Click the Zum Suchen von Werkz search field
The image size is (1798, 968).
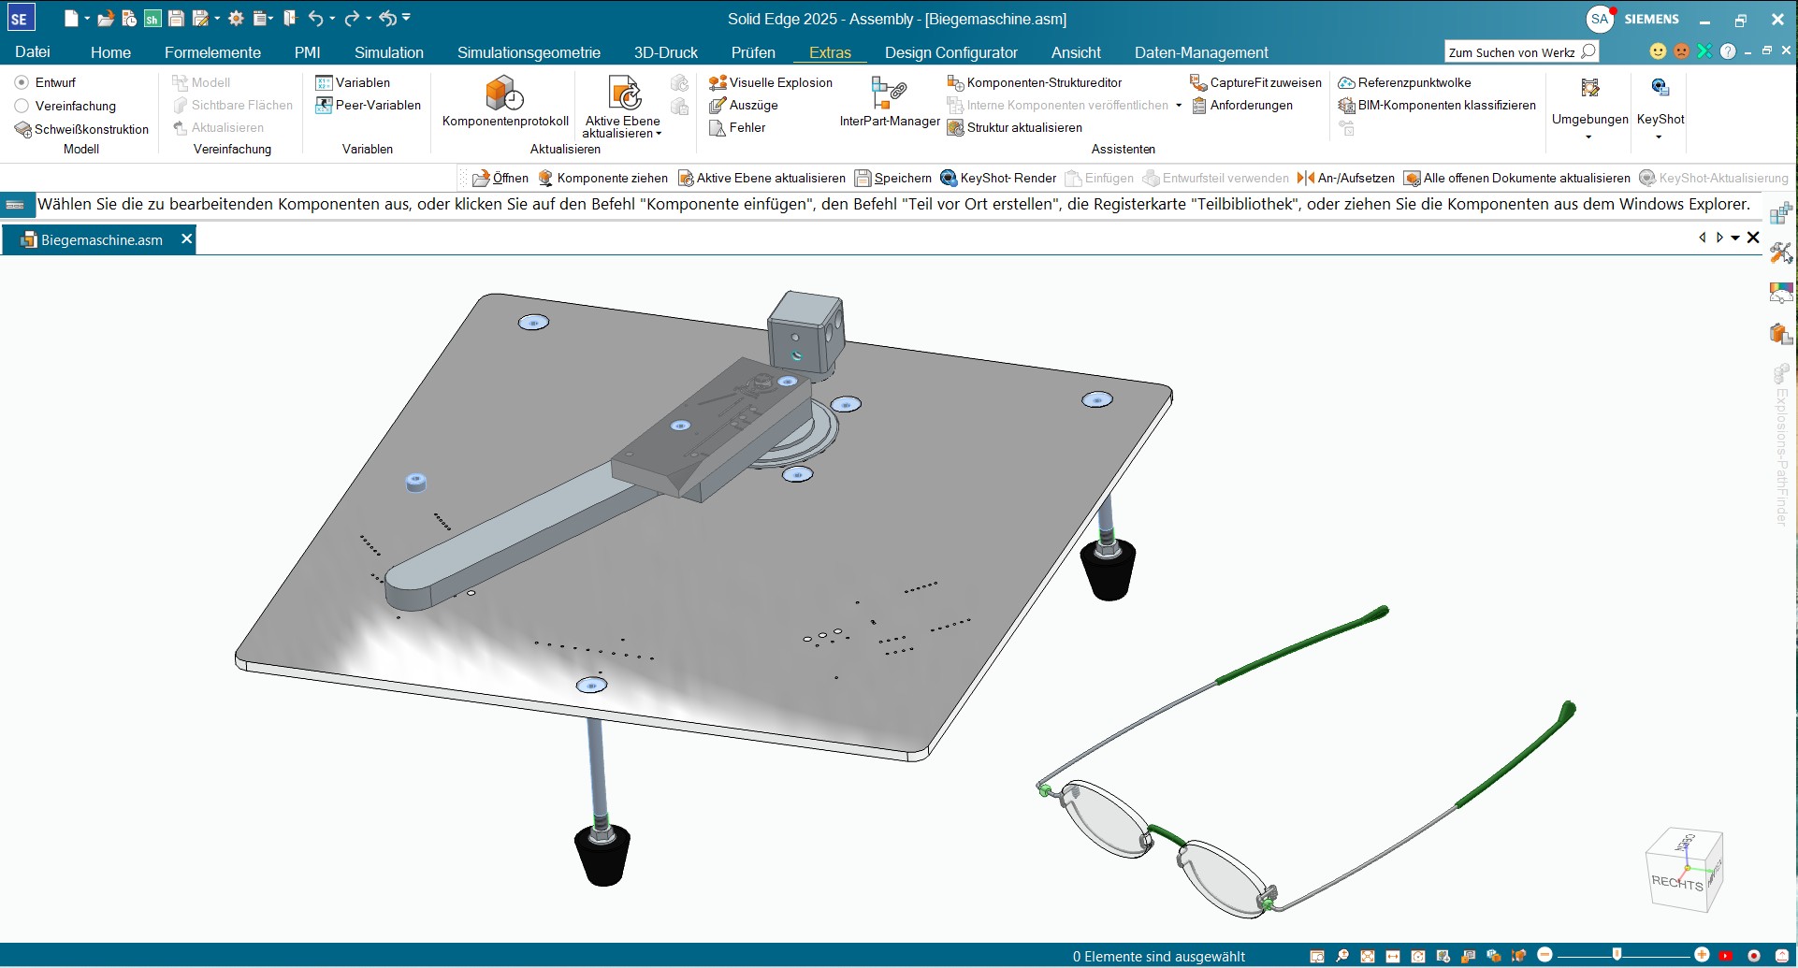[x=1512, y=52]
